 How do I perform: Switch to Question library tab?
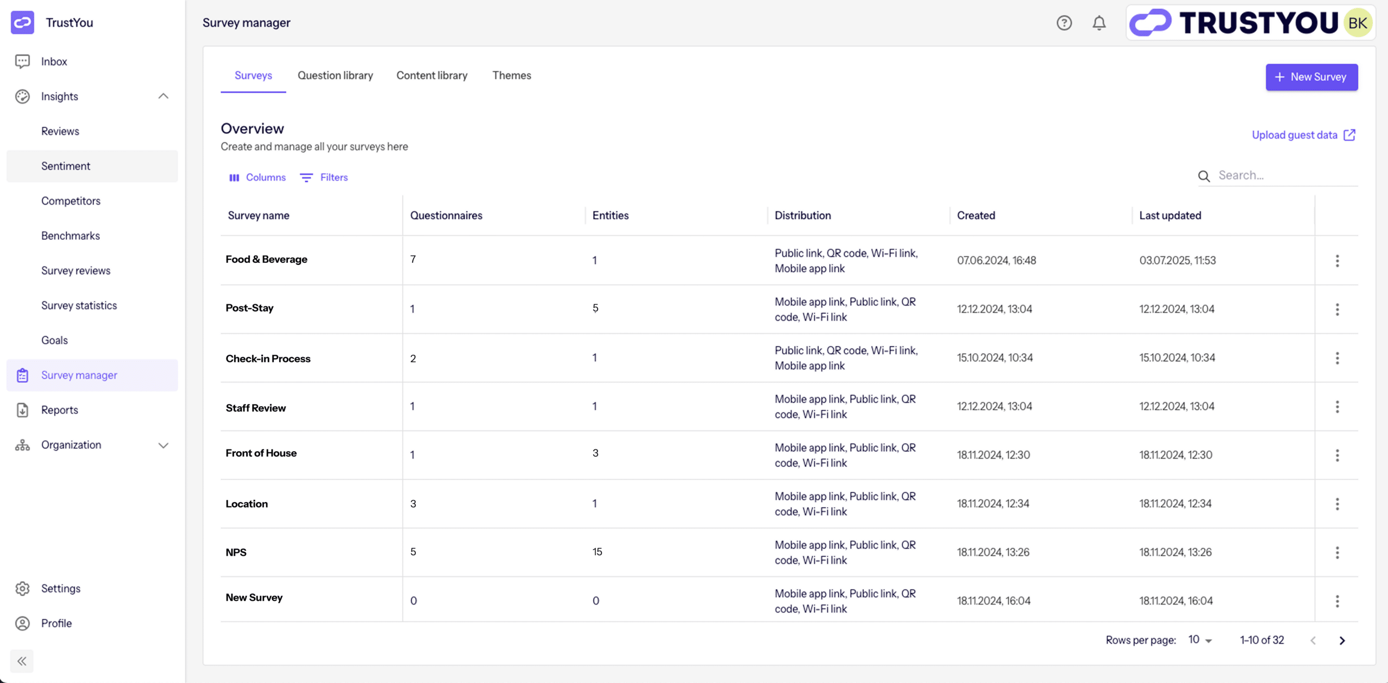point(335,75)
